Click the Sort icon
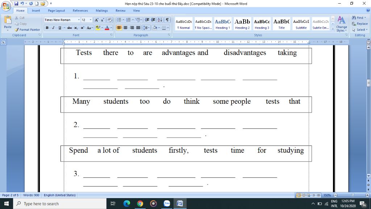 tap(160, 20)
